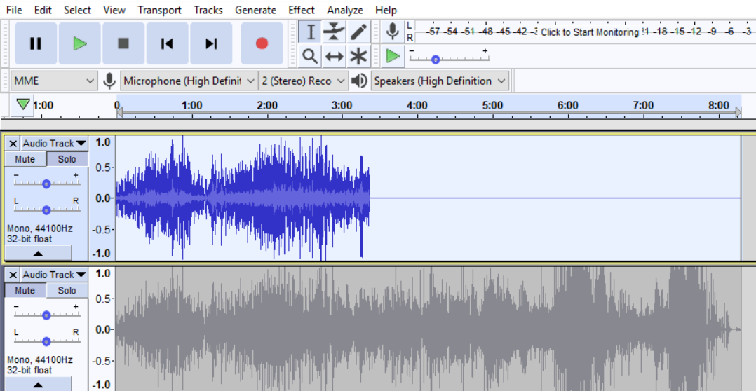Toggle Solo on the second Audio Track
Screen dimensions: 756x391
click(x=67, y=291)
